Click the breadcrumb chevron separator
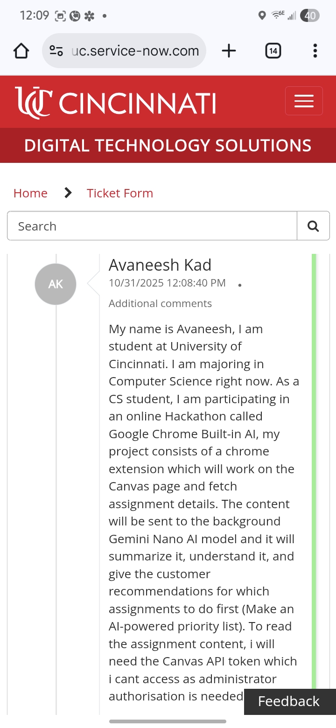 click(68, 193)
